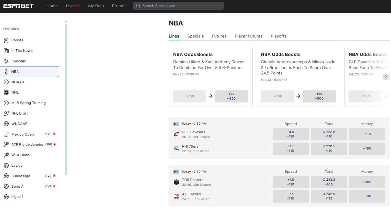Bet under 228.5 total at -110
This screenshot has width=391, height=210.
pyautogui.click(x=329, y=149)
